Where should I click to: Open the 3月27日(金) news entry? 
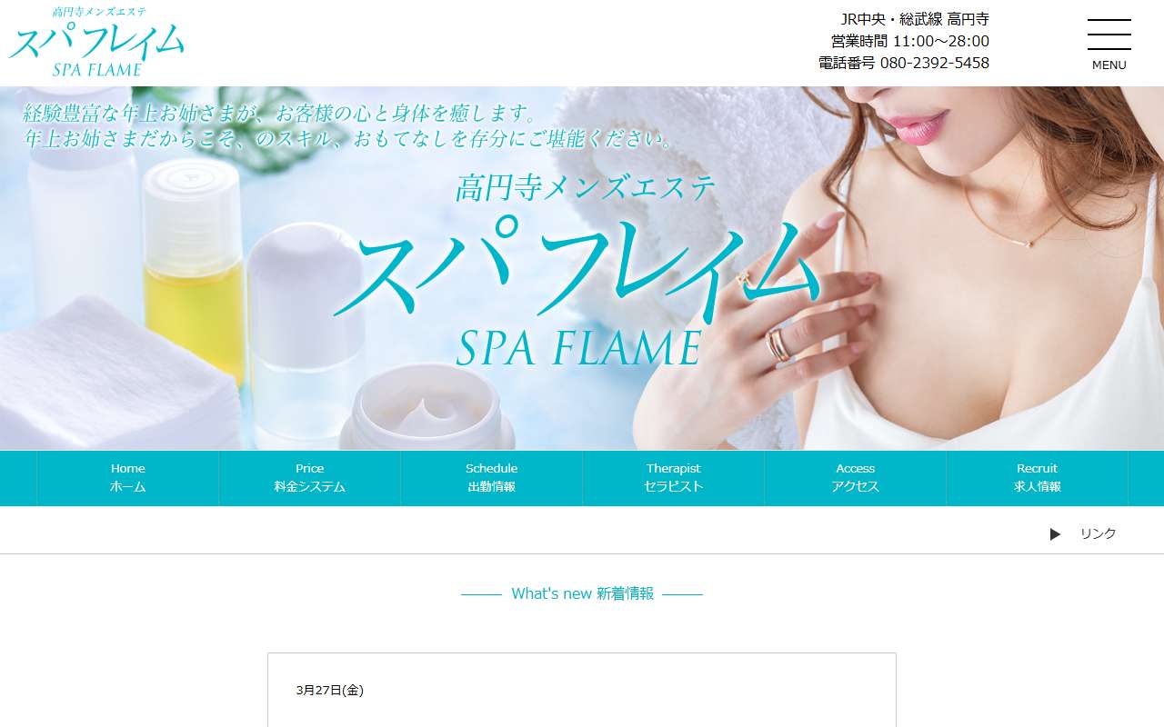330,690
